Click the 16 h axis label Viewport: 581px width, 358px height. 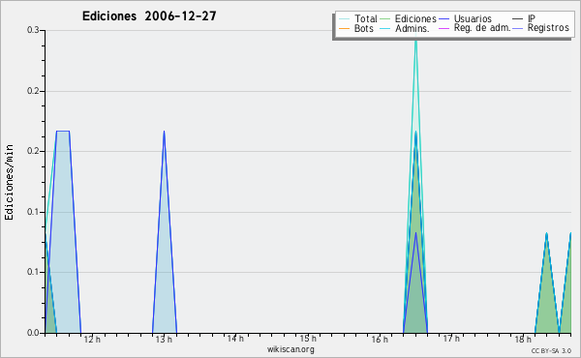380,339
